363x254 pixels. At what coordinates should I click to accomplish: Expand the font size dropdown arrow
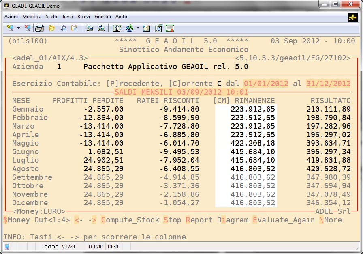coord(138,28)
